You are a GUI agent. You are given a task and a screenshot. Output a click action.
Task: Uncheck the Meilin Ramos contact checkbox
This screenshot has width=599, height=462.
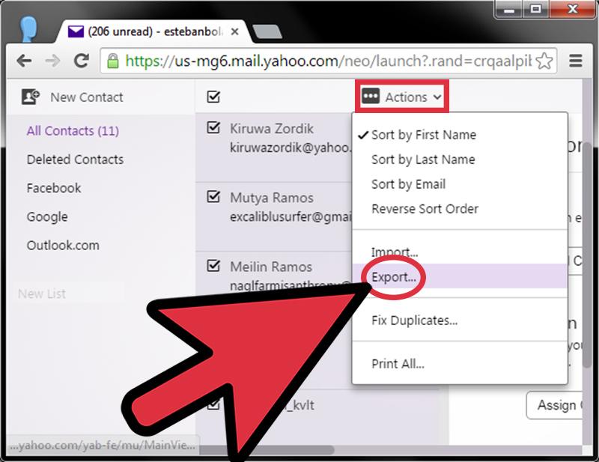click(213, 265)
